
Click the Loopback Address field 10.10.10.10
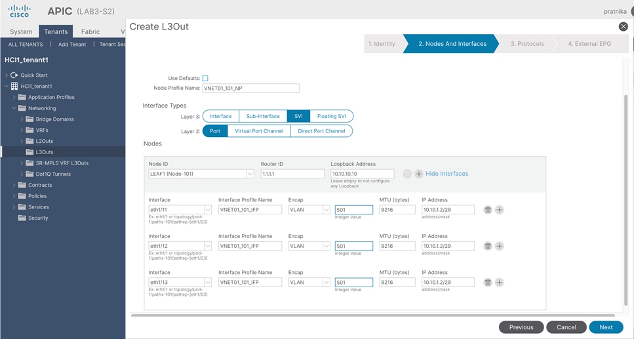[363, 174]
